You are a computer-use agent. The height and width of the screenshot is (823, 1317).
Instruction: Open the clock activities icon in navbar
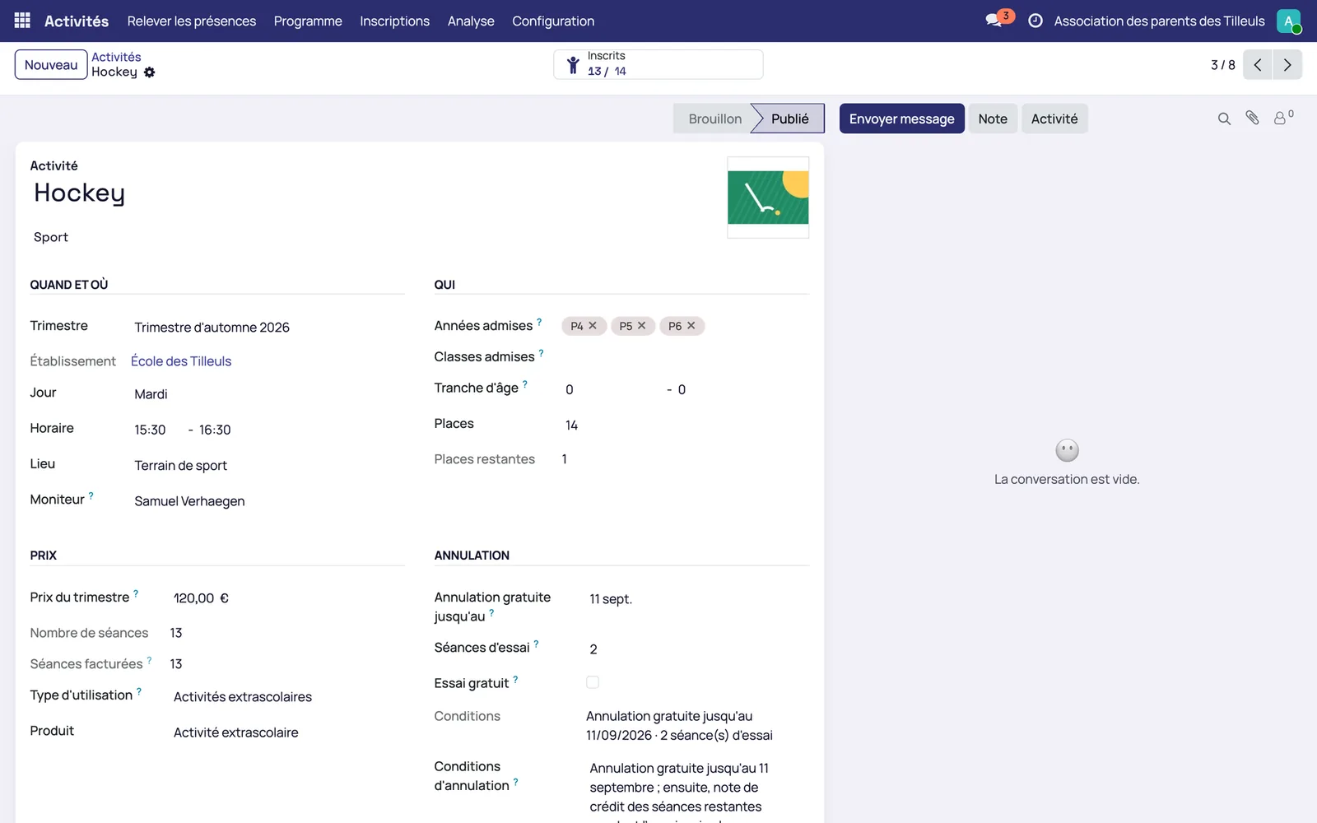point(1035,21)
